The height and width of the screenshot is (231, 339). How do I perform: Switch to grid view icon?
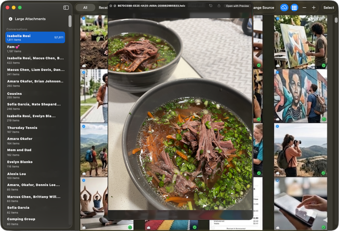tap(294, 8)
